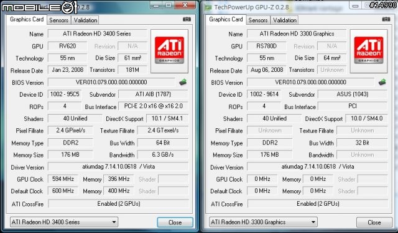Select Graphics Card tab in left window
This screenshot has height=233, width=398.
pos(27,19)
